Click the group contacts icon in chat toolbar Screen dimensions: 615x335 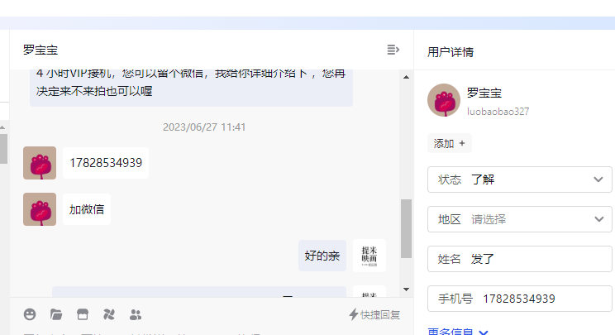[x=136, y=314]
